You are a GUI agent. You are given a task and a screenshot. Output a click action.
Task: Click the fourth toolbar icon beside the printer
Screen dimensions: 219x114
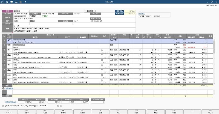[x=16, y=2]
